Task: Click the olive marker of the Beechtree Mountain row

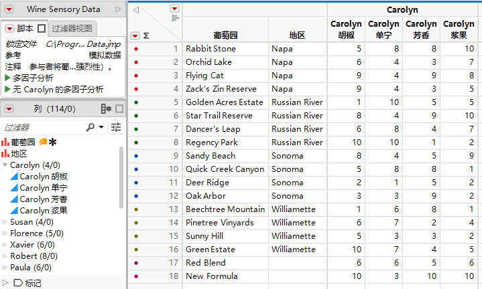Action: click(136, 209)
